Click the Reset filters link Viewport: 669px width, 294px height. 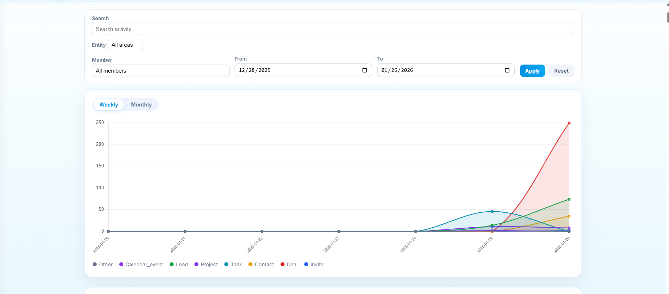click(561, 71)
